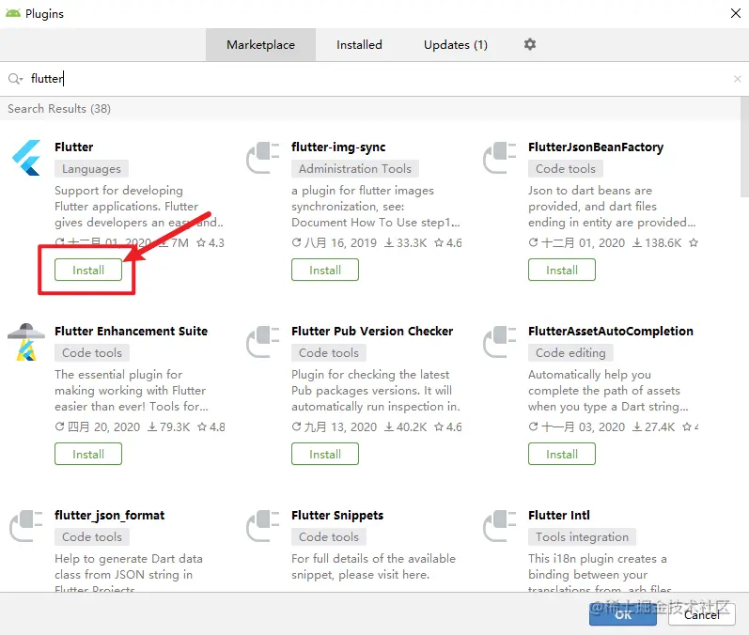Click the vertical scrollbar of results
This screenshot has width=749, height=635.
tap(744, 147)
